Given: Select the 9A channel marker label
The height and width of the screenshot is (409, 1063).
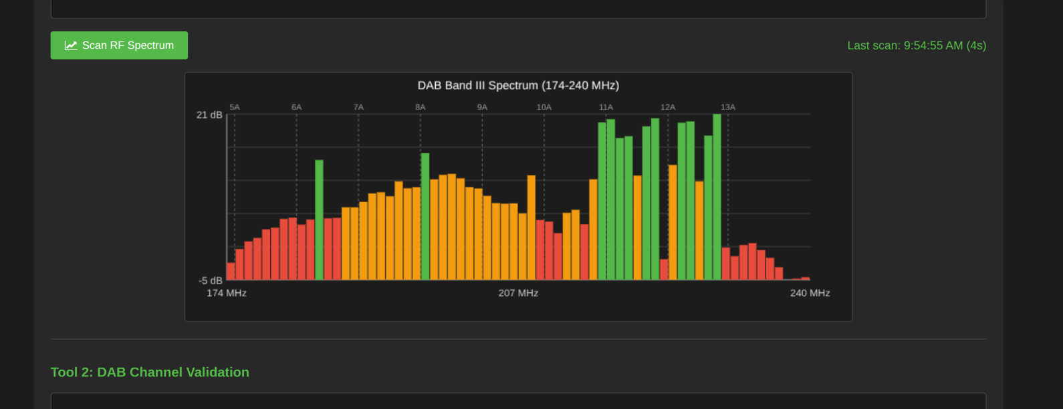Looking at the screenshot, I should tap(482, 107).
